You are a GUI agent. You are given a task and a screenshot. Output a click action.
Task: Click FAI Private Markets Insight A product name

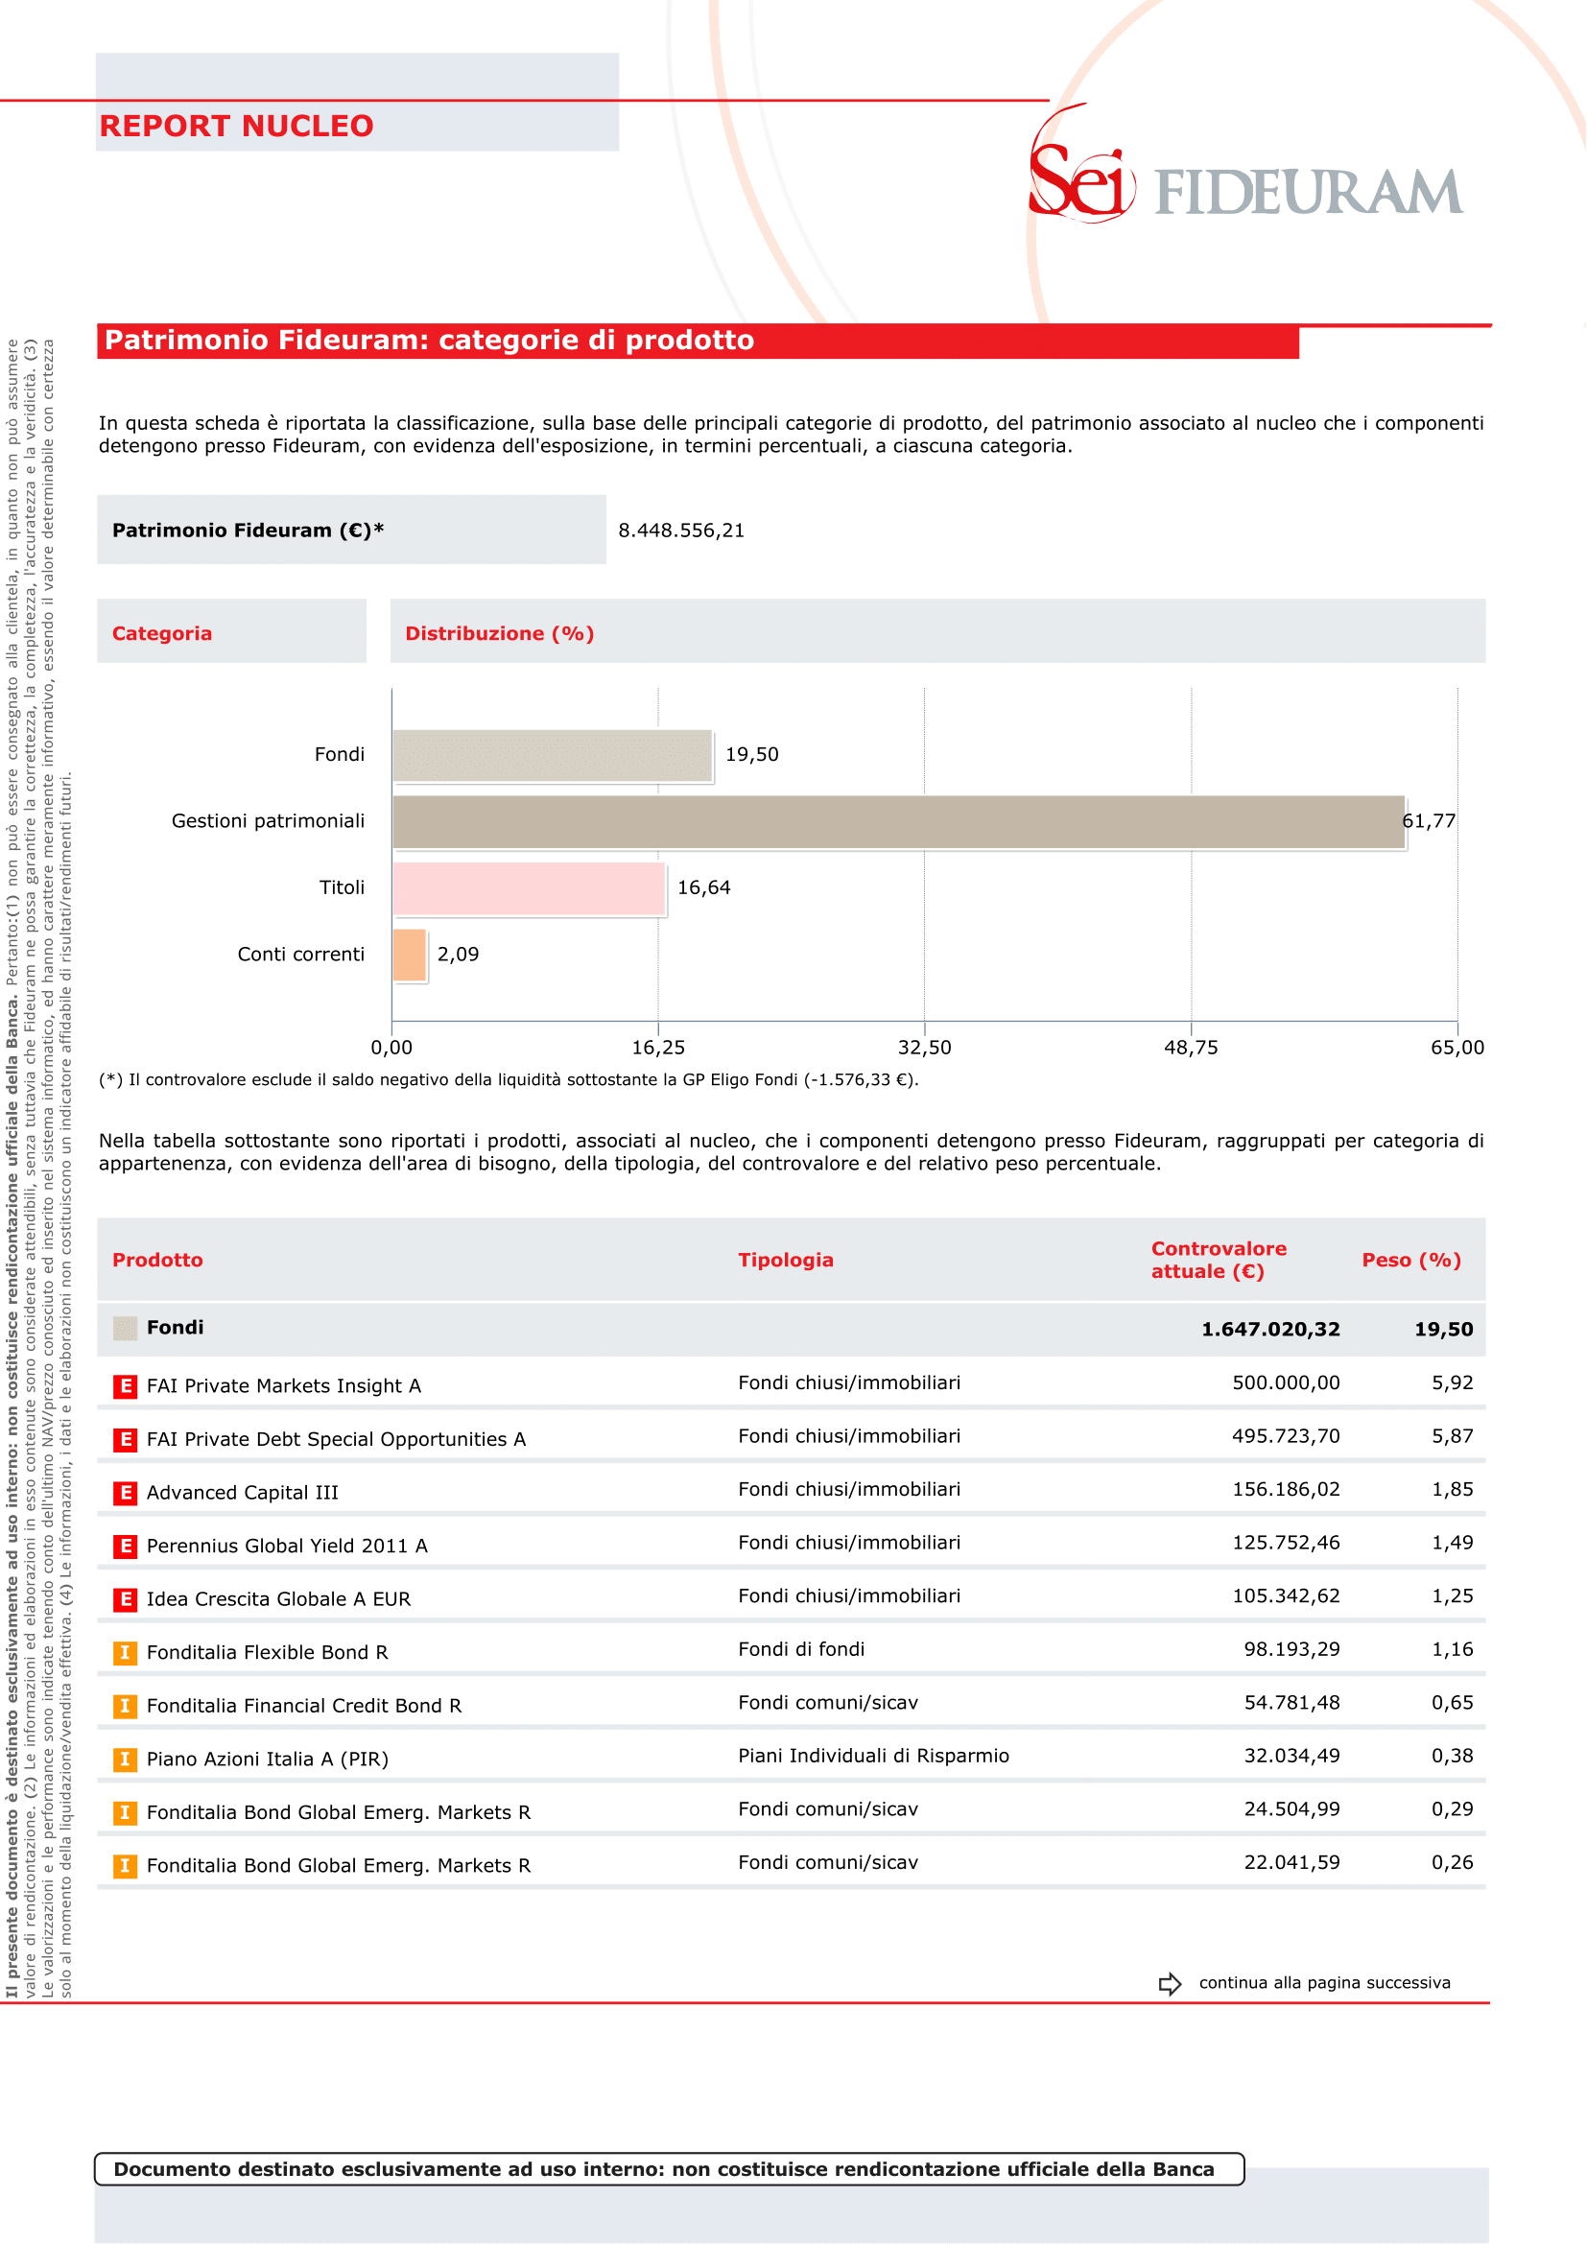(x=283, y=1386)
